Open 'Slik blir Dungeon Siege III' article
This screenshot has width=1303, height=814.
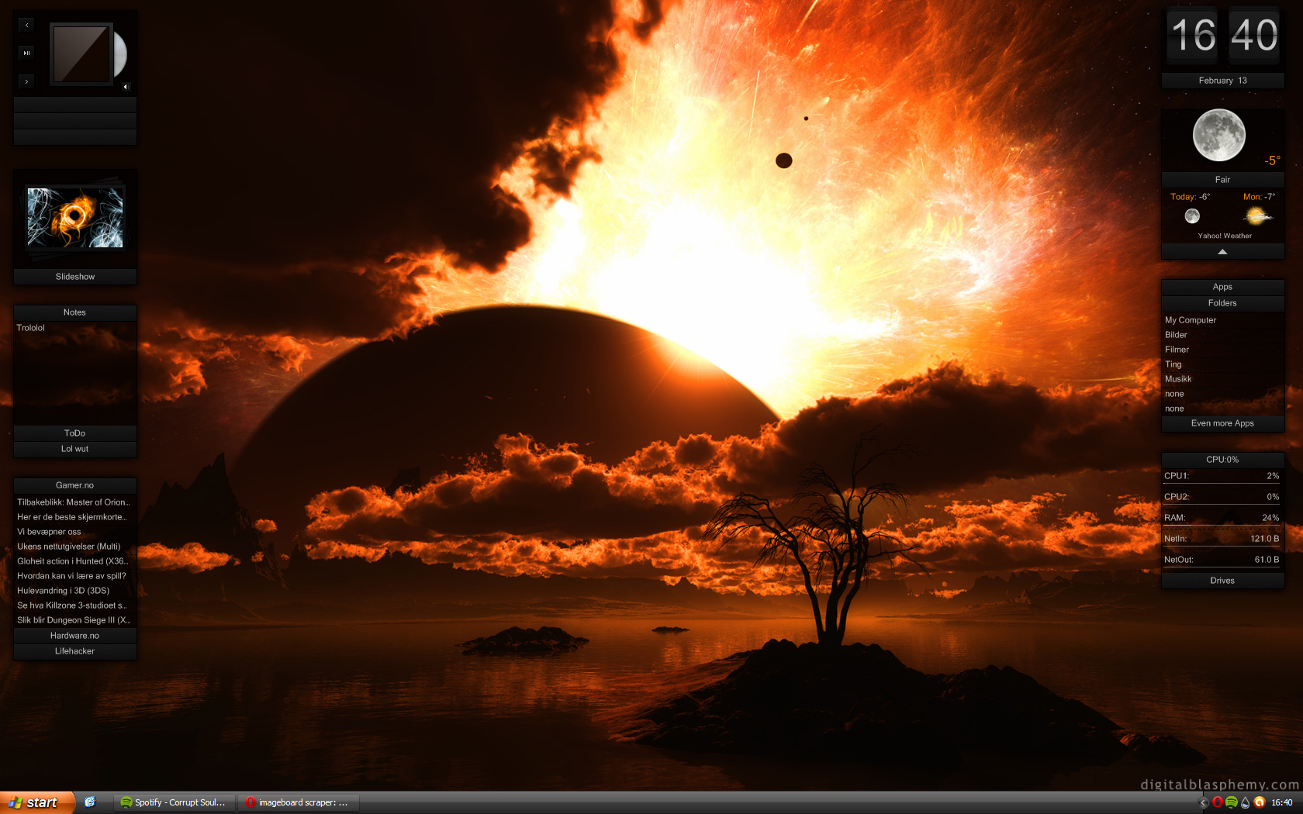[74, 620]
